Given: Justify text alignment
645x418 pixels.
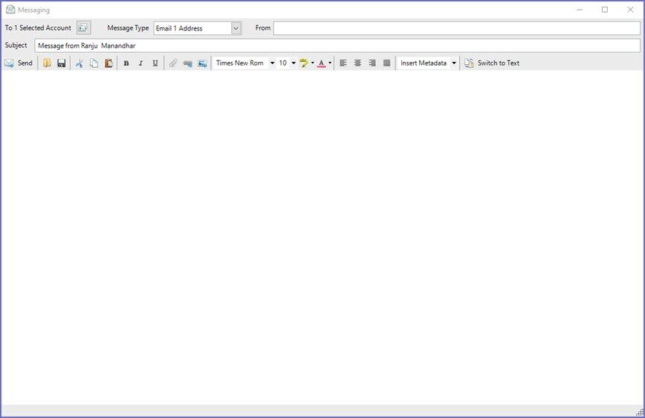Looking at the screenshot, I should tap(386, 63).
